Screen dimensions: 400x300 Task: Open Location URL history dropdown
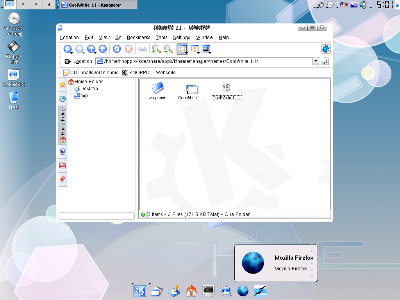(316, 61)
